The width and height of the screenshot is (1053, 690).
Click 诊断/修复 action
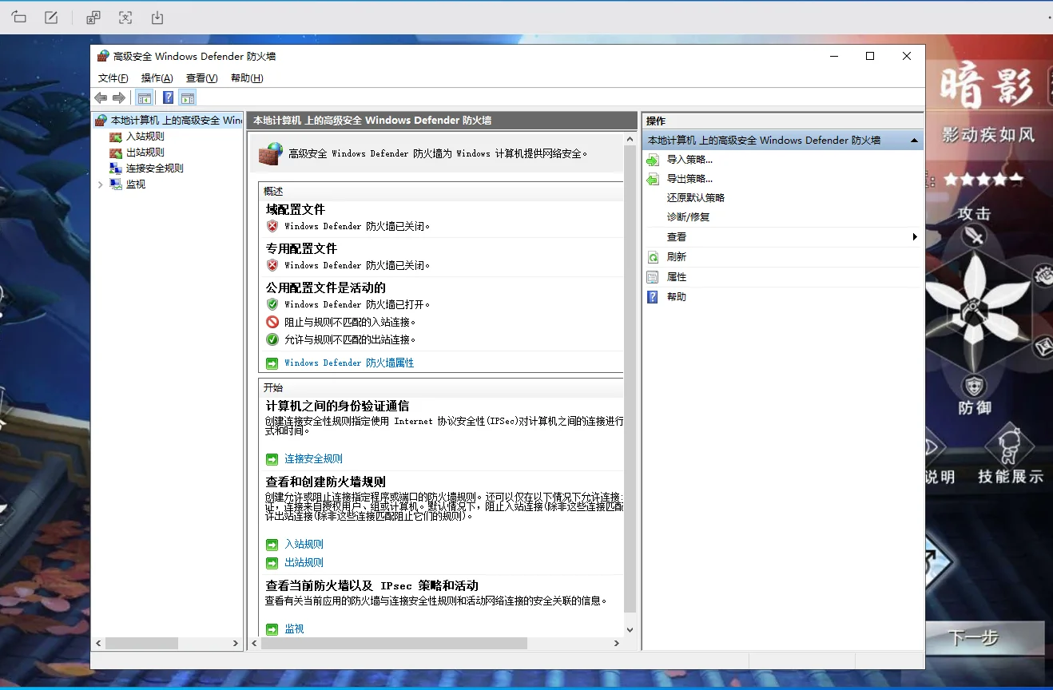coord(688,217)
